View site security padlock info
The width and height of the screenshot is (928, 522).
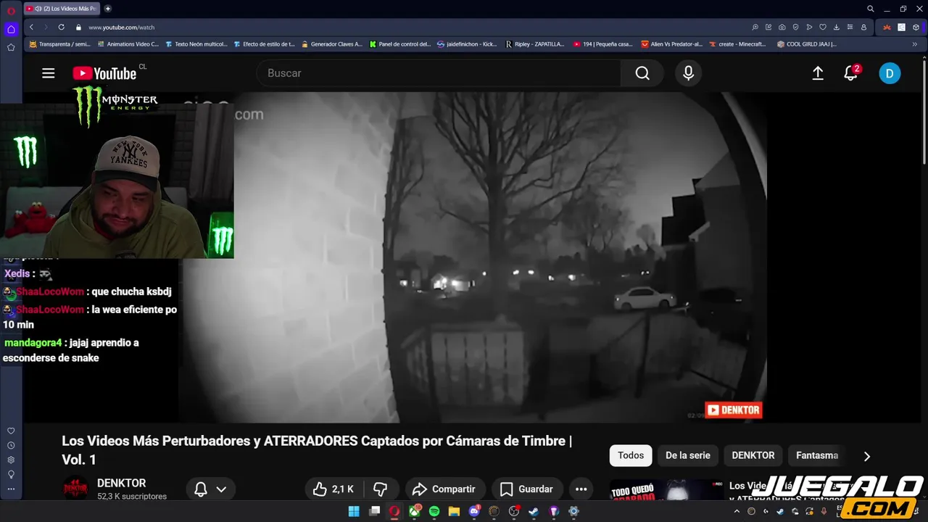(79, 27)
